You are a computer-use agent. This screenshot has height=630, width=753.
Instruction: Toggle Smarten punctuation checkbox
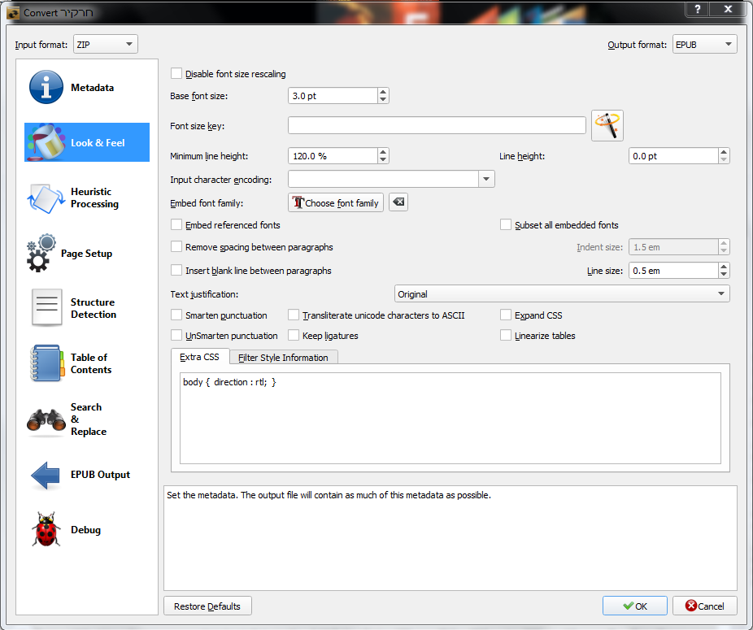pyautogui.click(x=176, y=315)
